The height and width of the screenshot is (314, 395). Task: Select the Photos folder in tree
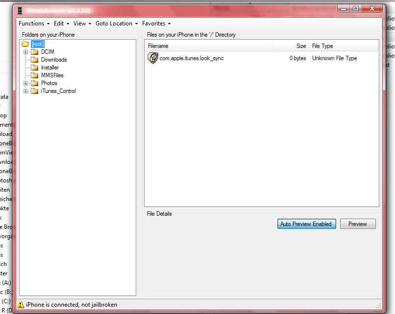click(x=49, y=83)
